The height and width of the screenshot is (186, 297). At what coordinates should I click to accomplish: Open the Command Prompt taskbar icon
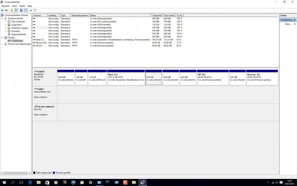tap(108, 182)
